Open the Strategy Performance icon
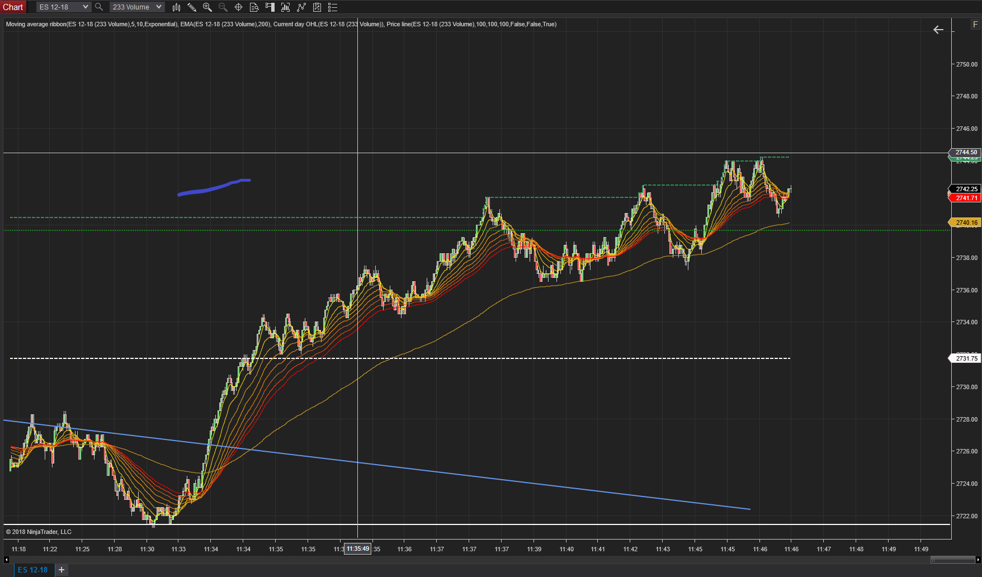Image resolution: width=982 pixels, height=577 pixels. pyautogui.click(x=317, y=7)
